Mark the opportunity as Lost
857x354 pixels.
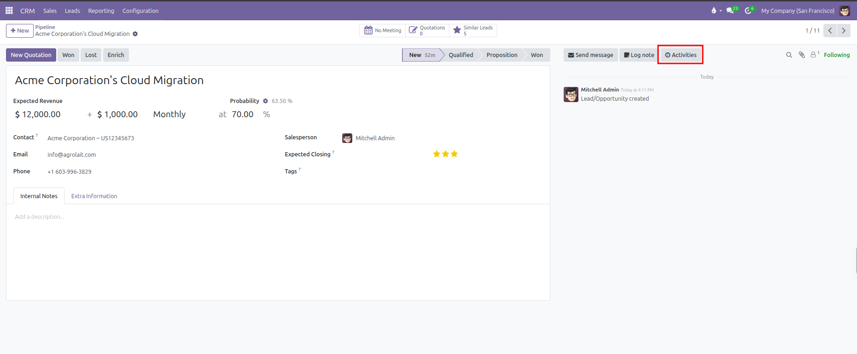pos(91,55)
